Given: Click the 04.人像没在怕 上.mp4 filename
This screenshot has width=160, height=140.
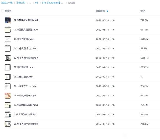Looking at the screenshot, I should point(25,49).
